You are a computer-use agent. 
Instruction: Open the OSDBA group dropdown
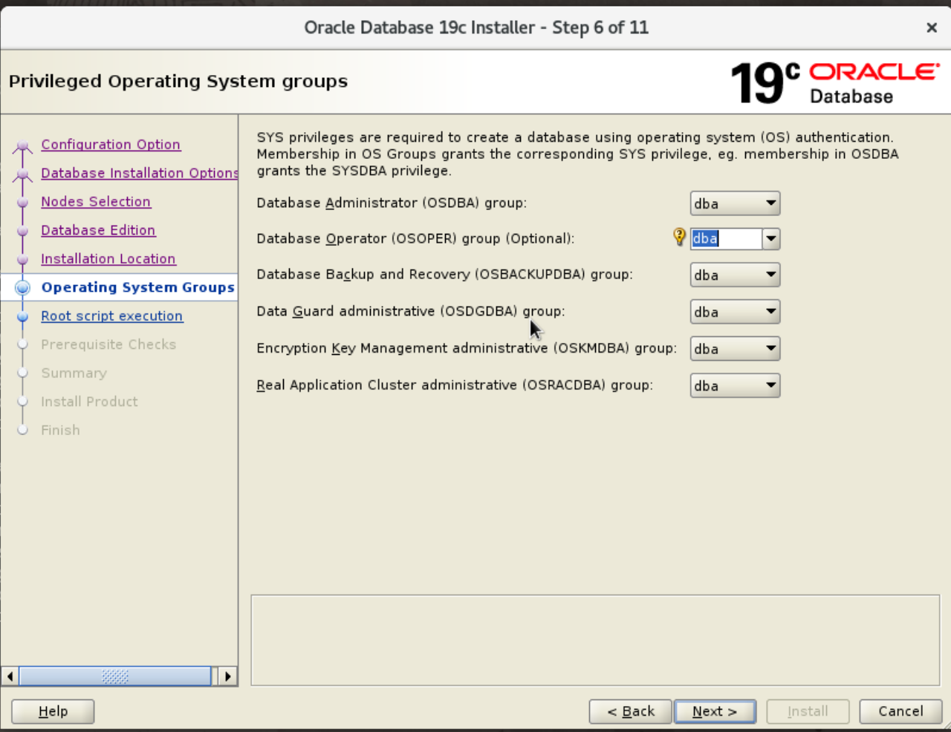735,203
